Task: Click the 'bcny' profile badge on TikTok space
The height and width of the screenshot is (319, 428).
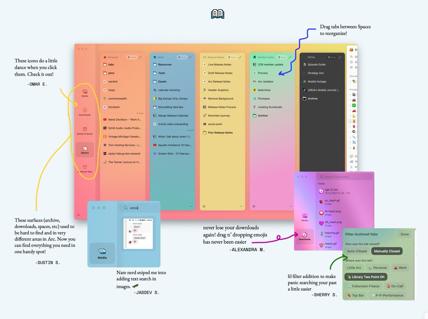Action: 332,57
